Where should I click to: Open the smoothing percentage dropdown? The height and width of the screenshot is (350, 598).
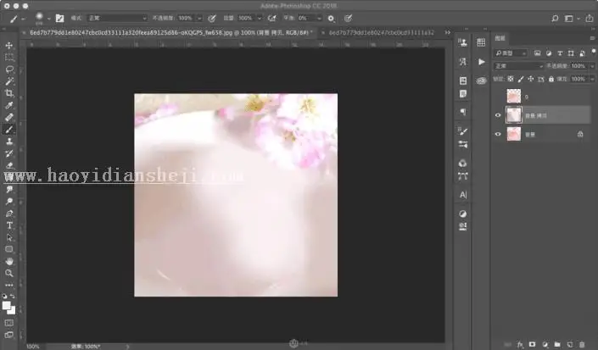coord(319,18)
